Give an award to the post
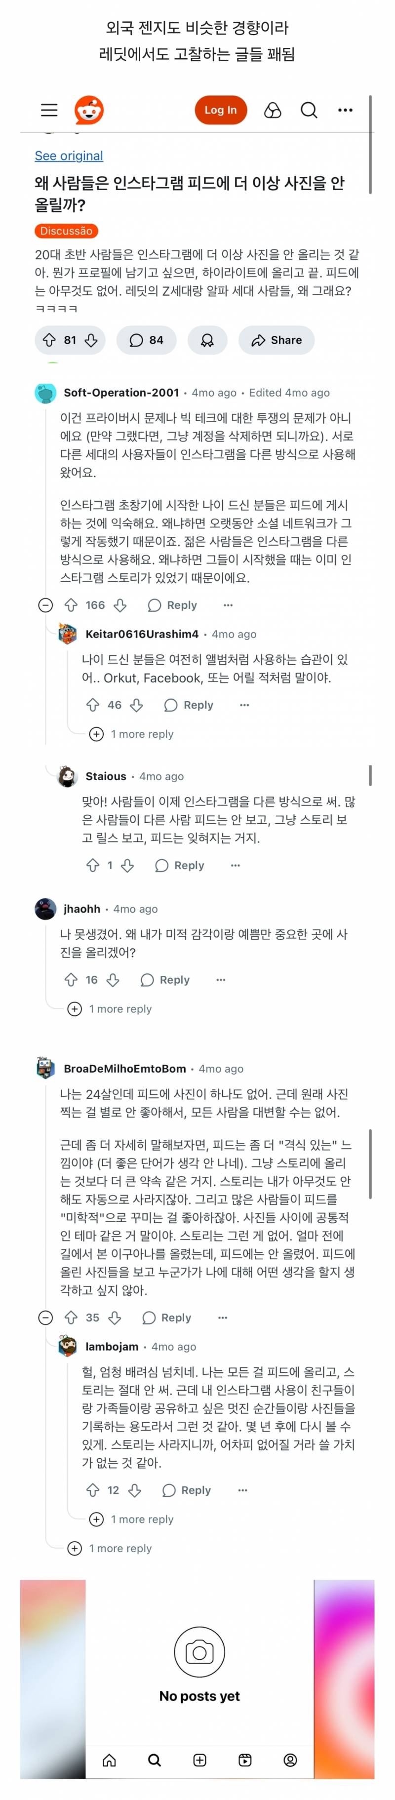Screen dimensions: 395x1800 click(x=208, y=340)
